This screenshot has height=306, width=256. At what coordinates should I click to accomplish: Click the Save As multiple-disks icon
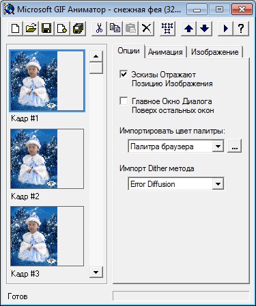pos(78,29)
